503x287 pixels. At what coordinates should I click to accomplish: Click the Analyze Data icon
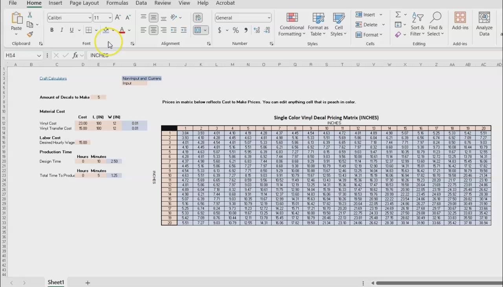pyautogui.click(x=484, y=24)
